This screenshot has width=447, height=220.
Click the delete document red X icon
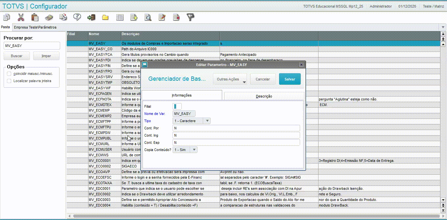click(176, 17)
